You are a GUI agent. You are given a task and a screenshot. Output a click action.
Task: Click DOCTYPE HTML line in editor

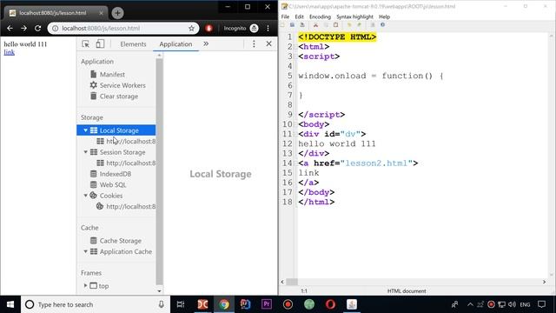tap(337, 37)
